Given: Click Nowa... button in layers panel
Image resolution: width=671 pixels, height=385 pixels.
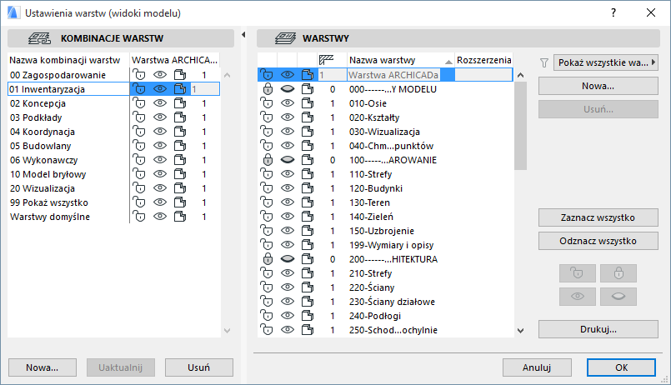Looking at the screenshot, I should point(598,86).
